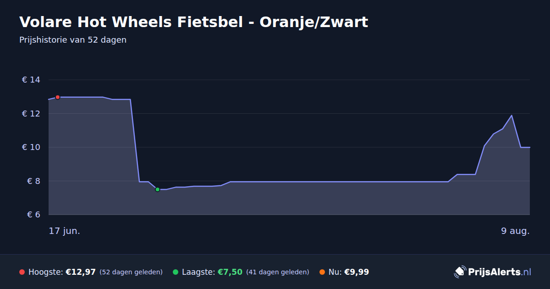Image resolution: width=550 pixels, height=289 pixels.
Task: Click the price peak near chart's right end
Action: coord(511,116)
